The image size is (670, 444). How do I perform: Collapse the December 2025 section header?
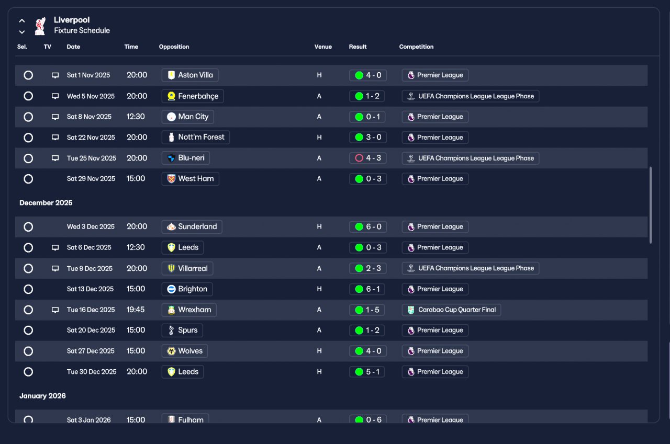click(x=46, y=203)
